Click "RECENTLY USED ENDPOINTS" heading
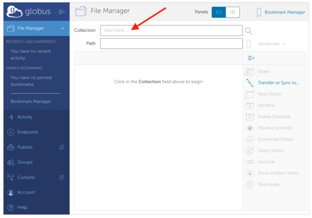The image size is (312, 218). pos(31,42)
